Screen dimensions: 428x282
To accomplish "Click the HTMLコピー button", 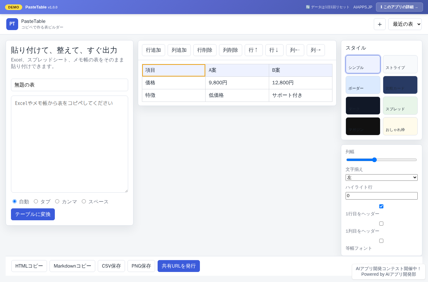I will tap(29, 266).
